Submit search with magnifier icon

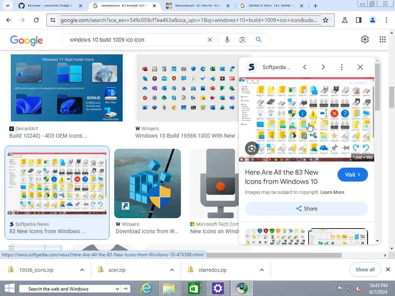coord(258,40)
